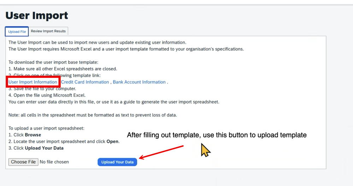Click the Make sure Excel spreadsheets closed step
Screen dimensions: 353x186
tap(63, 69)
